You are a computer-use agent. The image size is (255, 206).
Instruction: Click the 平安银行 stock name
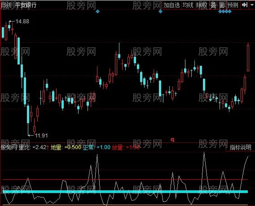[26, 5]
